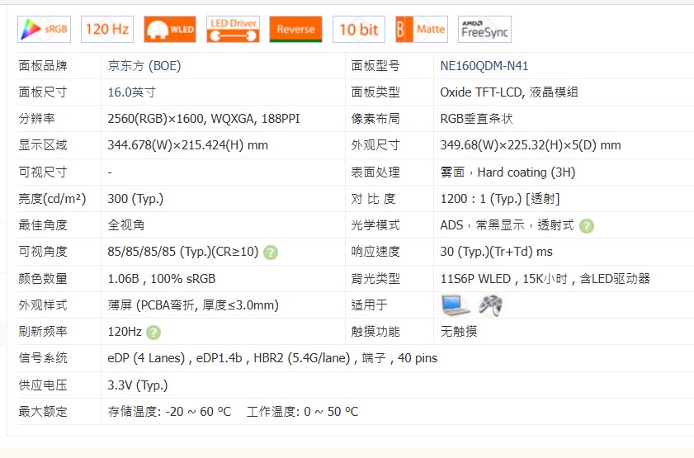Select the Matte surface badge
Image resolution: width=694 pixels, height=458 pixels.
[421, 29]
